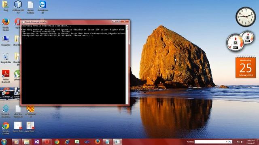Open the Recycle Bin desktop icon

[6, 58]
